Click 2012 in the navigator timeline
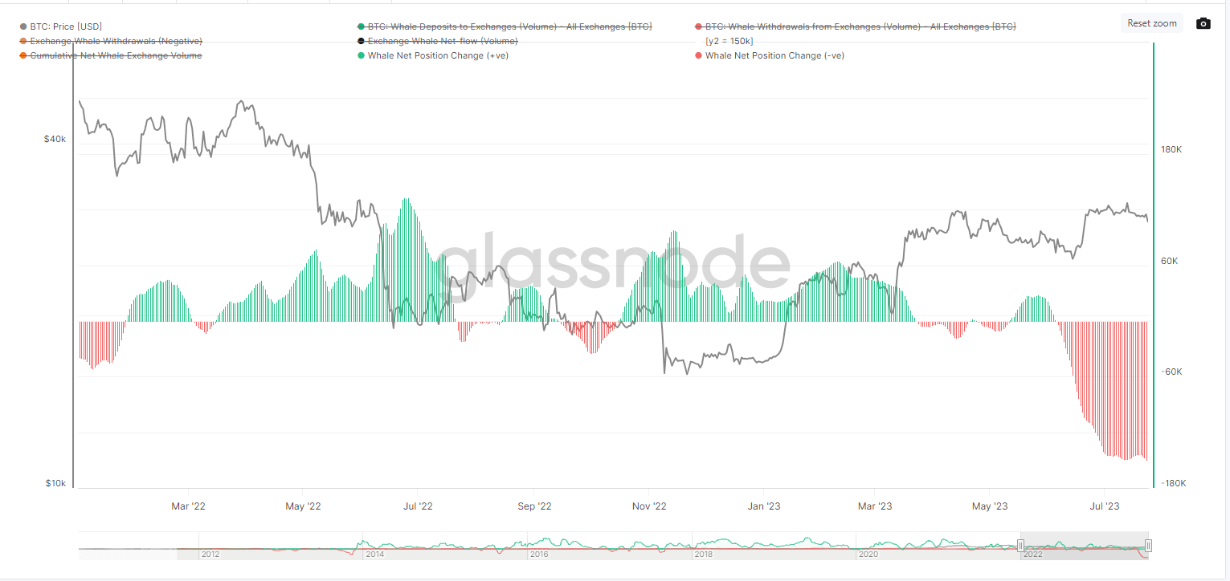The image size is (1230, 581). [x=210, y=554]
